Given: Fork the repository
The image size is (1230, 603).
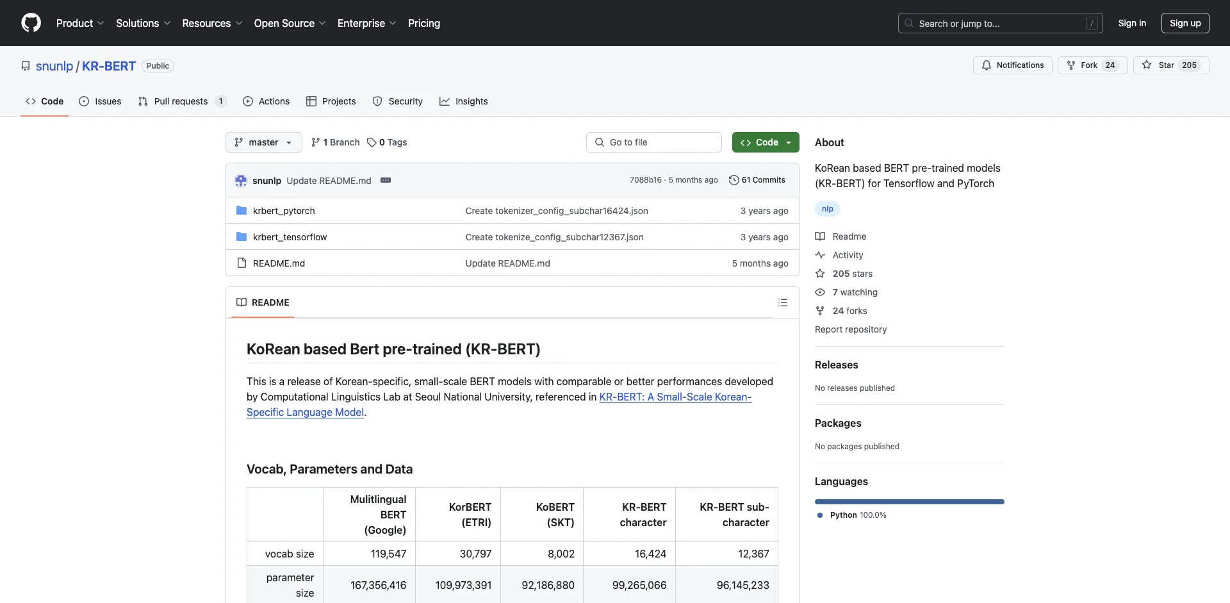Looking at the screenshot, I should click(1092, 65).
